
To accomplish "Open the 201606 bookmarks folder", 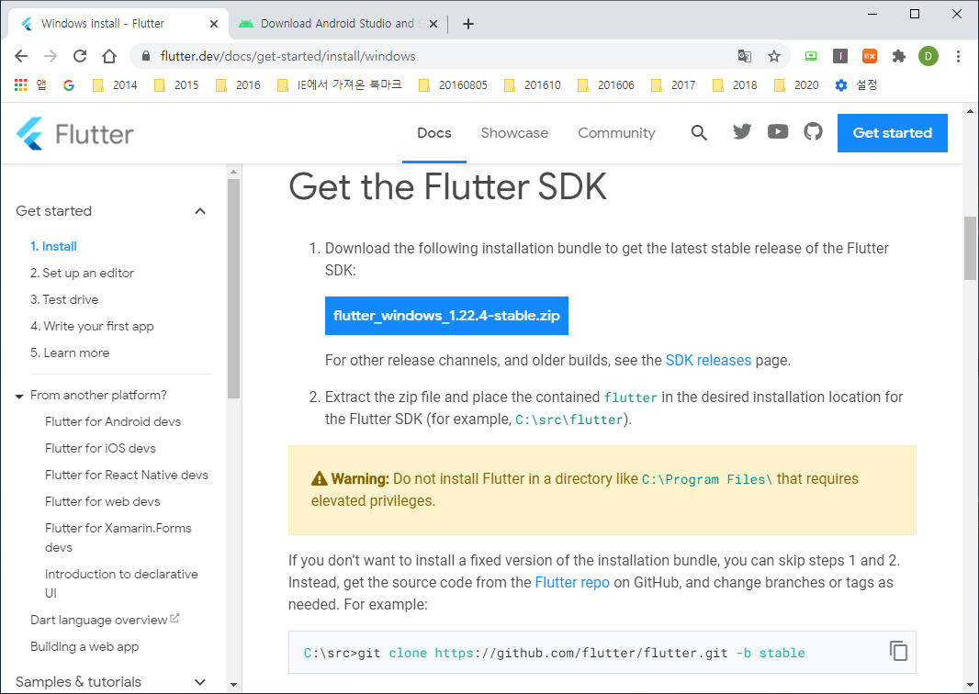I will point(605,84).
